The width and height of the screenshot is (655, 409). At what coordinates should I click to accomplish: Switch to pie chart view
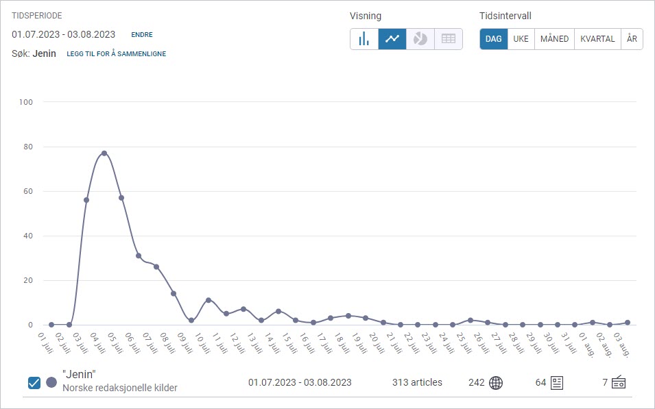pyautogui.click(x=420, y=39)
